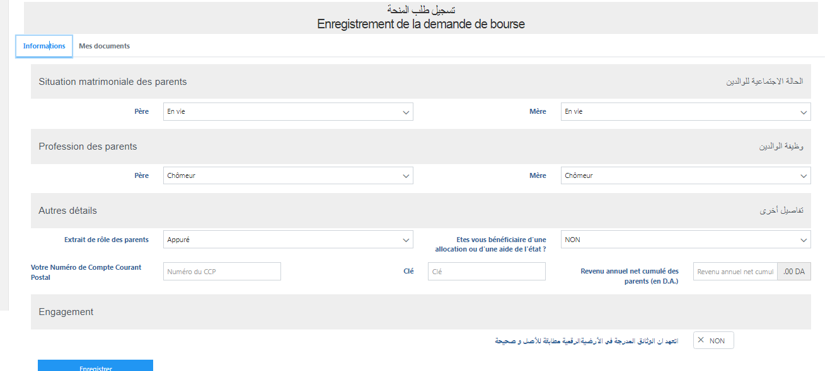830x371 pixels.
Task: Select the Revenu annuel net cumulé field
Action: [x=735, y=272]
